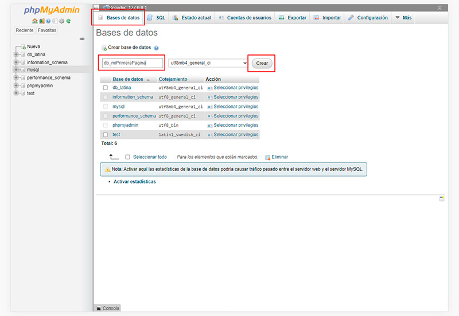The height and width of the screenshot is (316, 459).
Task: Expand the information_schema tree node
Action: click(16, 63)
